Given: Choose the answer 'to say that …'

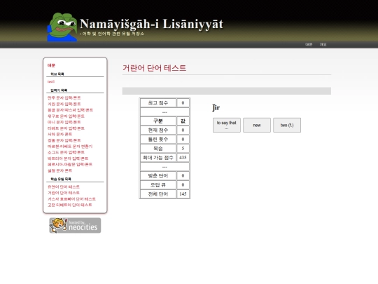Looking at the screenshot, I should click(227, 125).
